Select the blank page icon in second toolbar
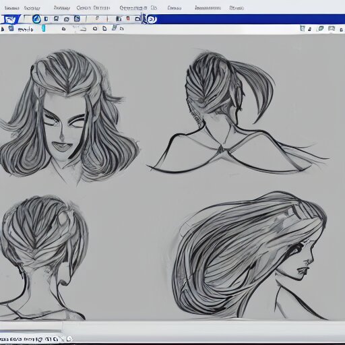Screen dimensions: 345x345 104,28
